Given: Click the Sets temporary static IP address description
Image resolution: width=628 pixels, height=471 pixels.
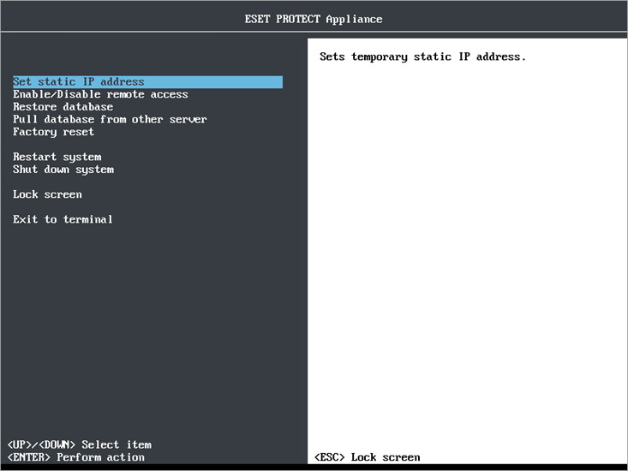Looking at the screenshot, I should tap(422, 57).
